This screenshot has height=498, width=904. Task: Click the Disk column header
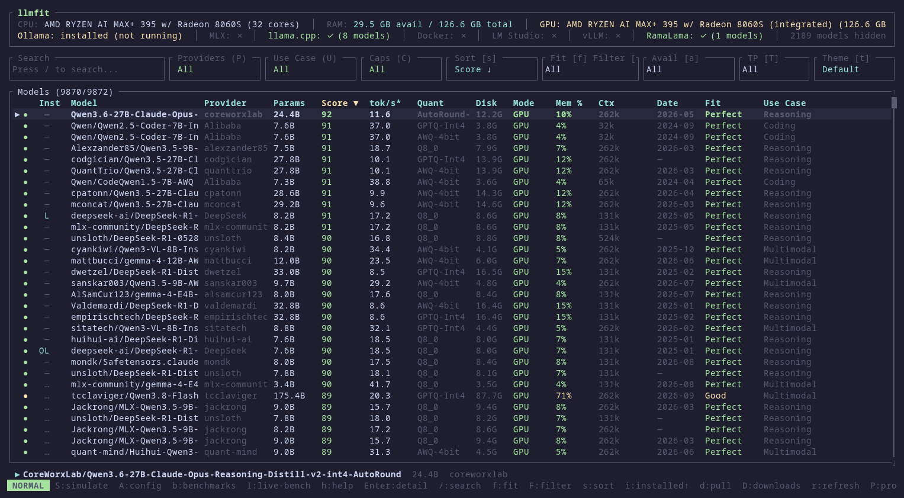487,103
